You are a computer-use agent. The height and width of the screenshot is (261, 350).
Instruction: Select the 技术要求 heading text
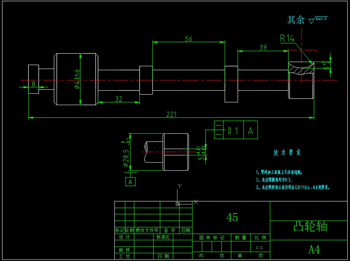pos(287,153)
